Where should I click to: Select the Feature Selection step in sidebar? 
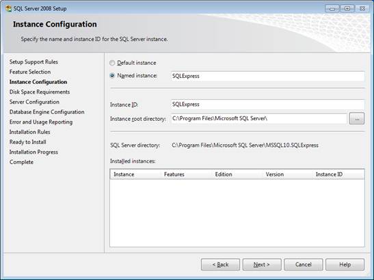[x=30, y=72]
